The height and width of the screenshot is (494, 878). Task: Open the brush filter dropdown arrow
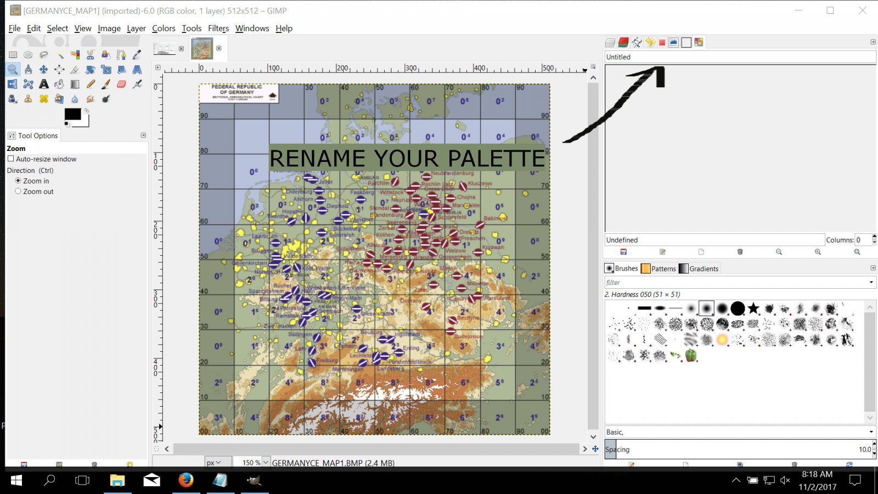coord(871,282)
